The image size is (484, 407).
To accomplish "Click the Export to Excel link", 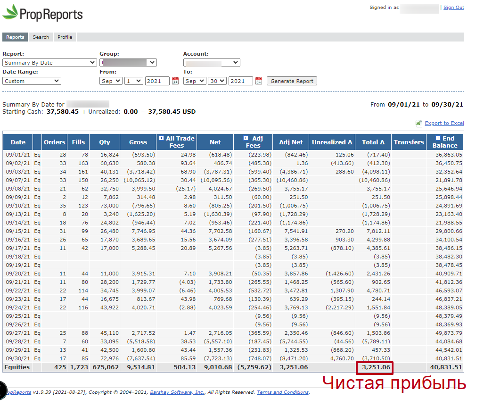I will [444, 124].
